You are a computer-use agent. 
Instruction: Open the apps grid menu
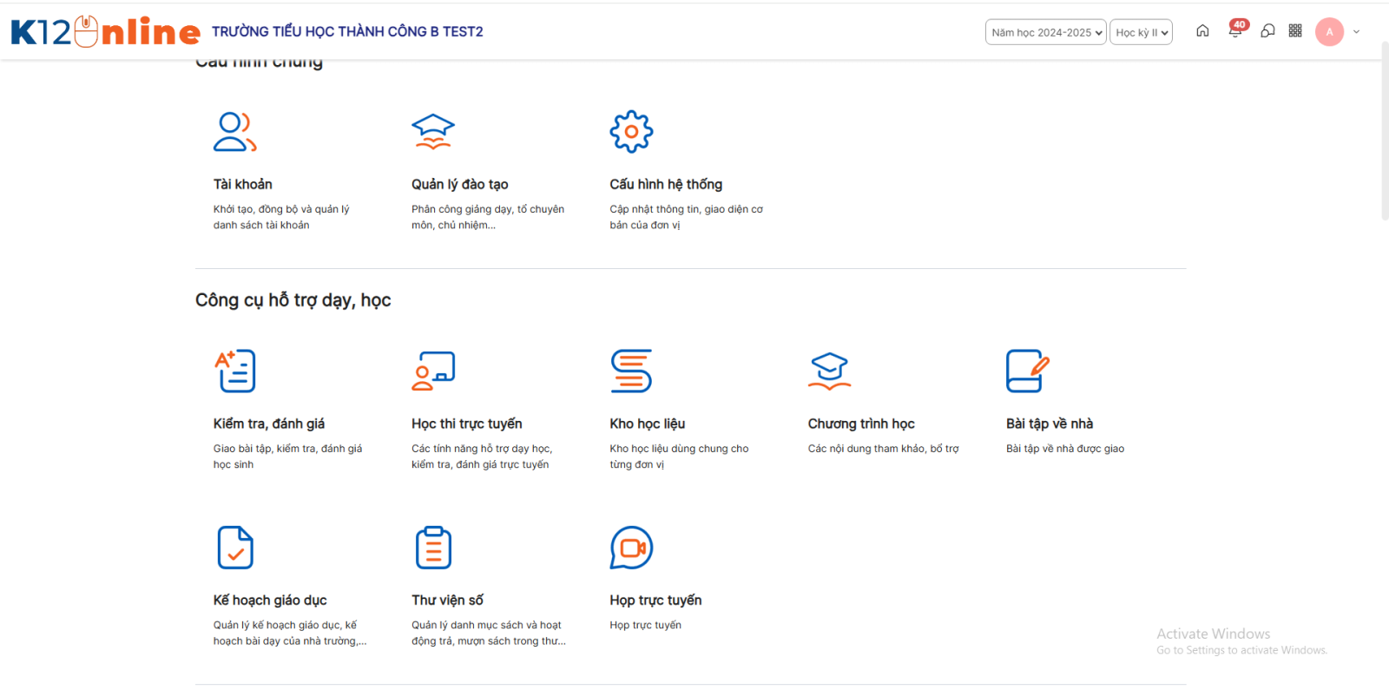1295,31
